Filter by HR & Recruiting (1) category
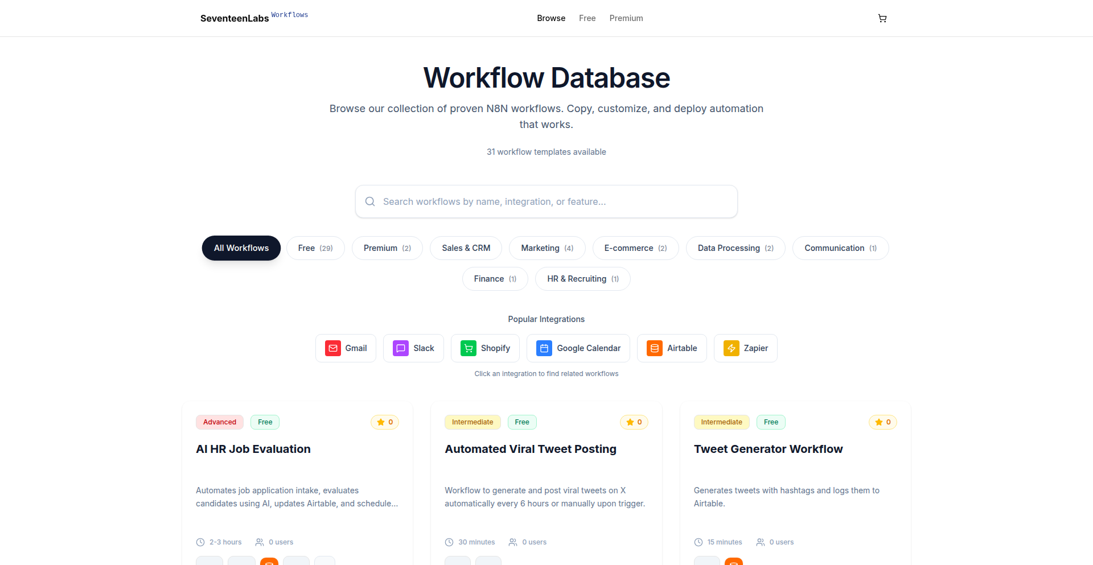 point(583,279)
